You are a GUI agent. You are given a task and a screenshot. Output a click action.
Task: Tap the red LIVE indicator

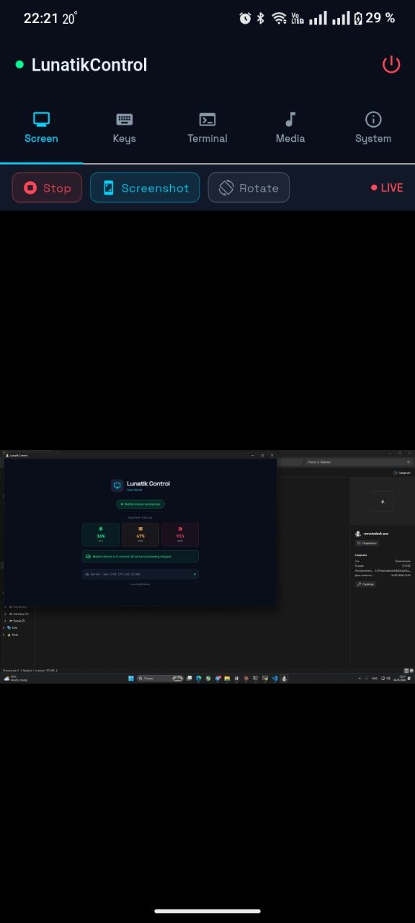(387, 187)
